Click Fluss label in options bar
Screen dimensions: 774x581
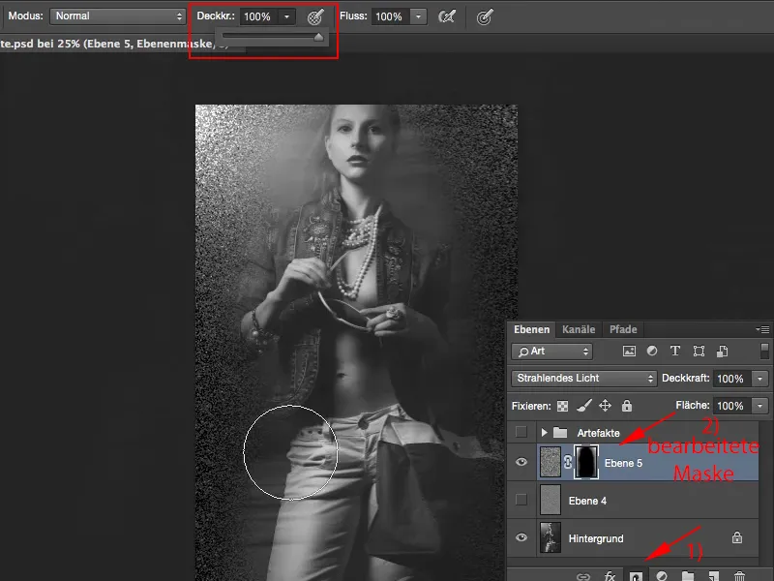click(353, 15)
